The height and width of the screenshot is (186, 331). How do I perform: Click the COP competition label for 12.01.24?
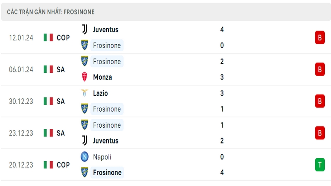[x=63, y=38]
